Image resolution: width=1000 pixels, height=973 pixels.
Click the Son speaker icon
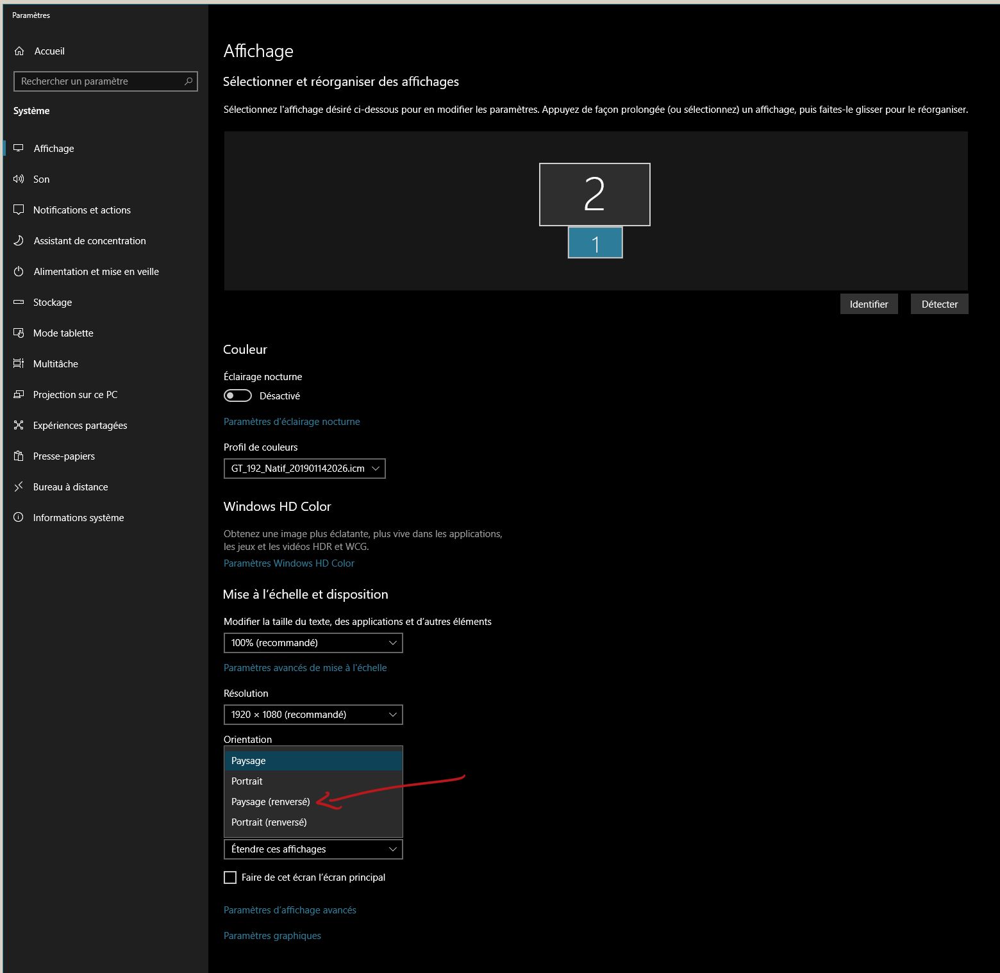point(19,179)
